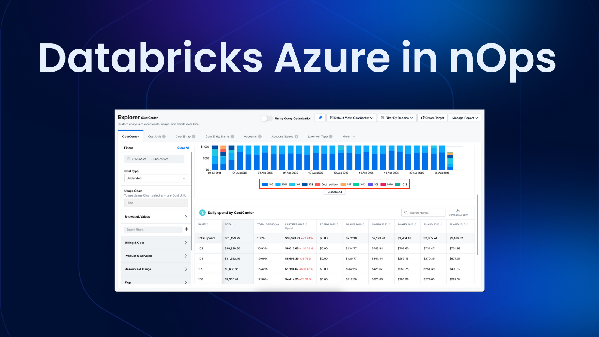
Task: Click inside the Search Name input field
Action: (x=423, y=212)
